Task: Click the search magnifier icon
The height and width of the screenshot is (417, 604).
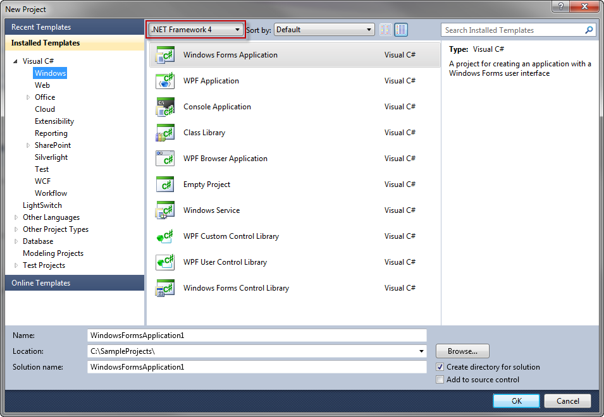Action: click(589, 30)
